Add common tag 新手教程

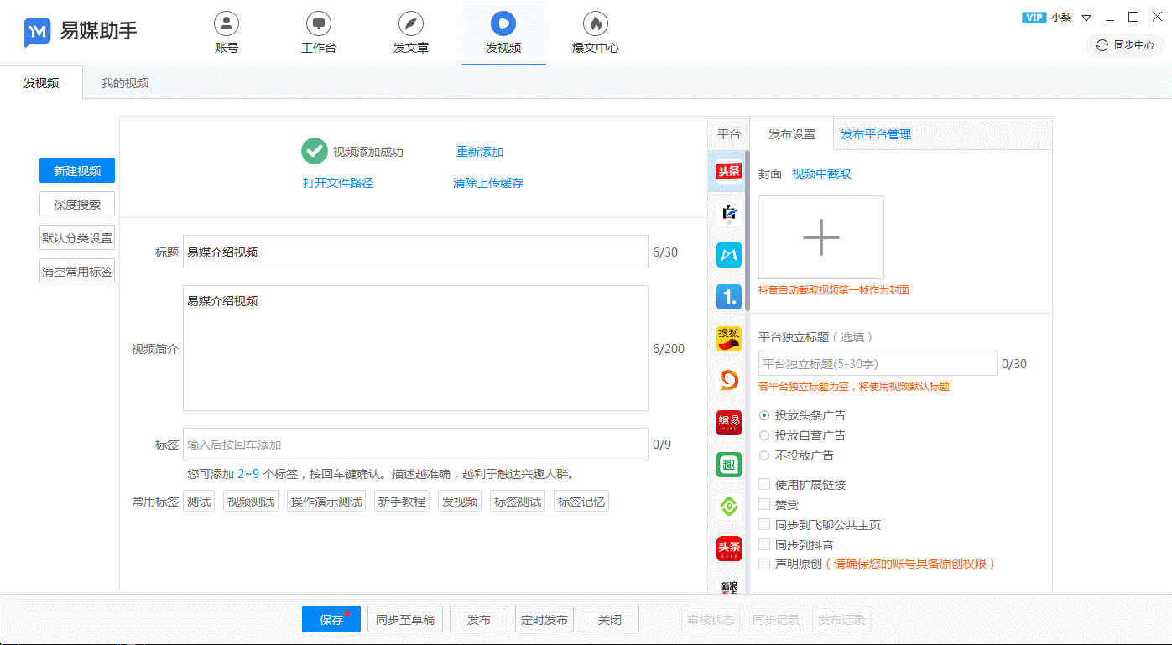click(402, 502)
